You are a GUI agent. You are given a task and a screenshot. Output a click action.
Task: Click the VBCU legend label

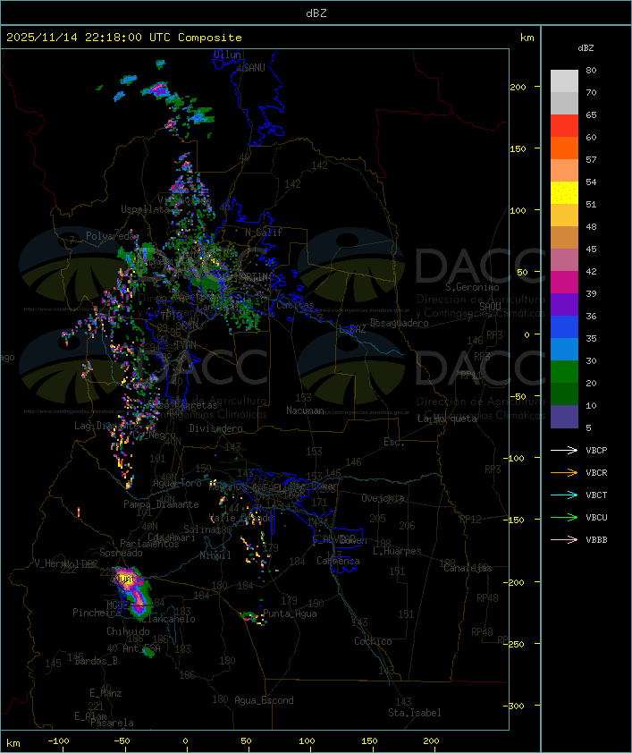tap(596, 517)
